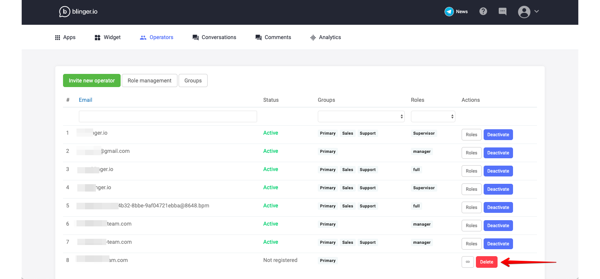Click Invite new operator button

click(92, 80)
